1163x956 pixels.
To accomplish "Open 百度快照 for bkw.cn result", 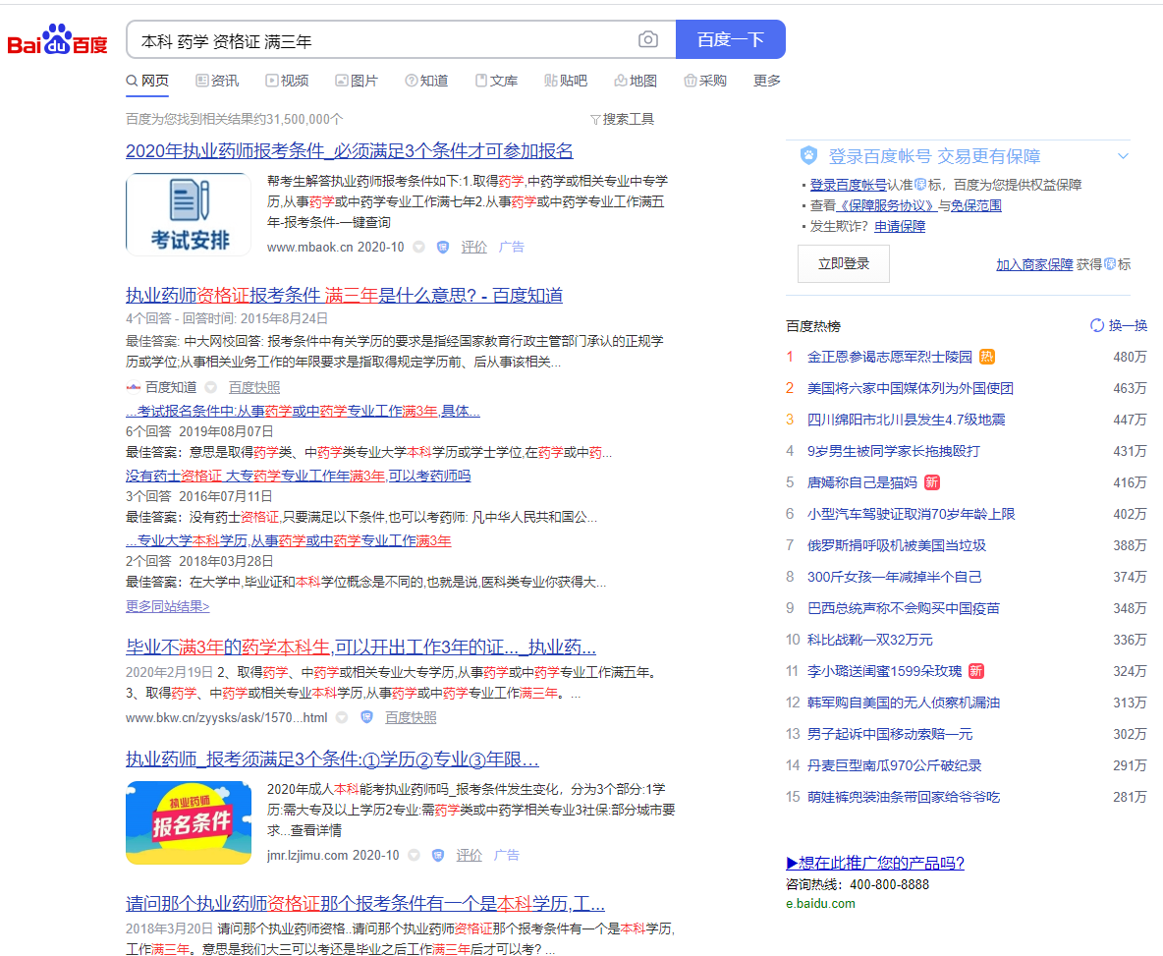I will [411, 718].
